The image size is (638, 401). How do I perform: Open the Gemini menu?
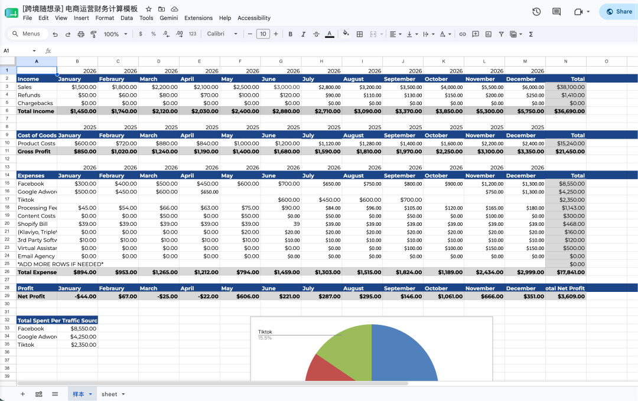[169, 18]
